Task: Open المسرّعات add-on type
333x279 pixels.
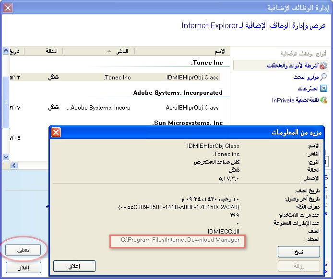Action: point(308,89)
